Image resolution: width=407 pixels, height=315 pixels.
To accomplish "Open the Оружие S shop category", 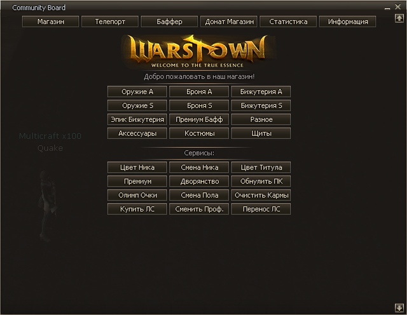I will click(x=137, y=105).
